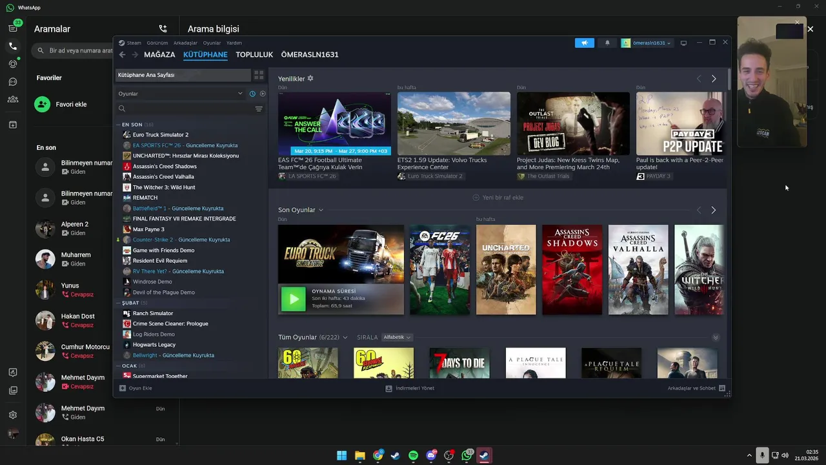Show next Yenilikler news items
The width and height of the screenshot is (826, 465).
(714, 79)
